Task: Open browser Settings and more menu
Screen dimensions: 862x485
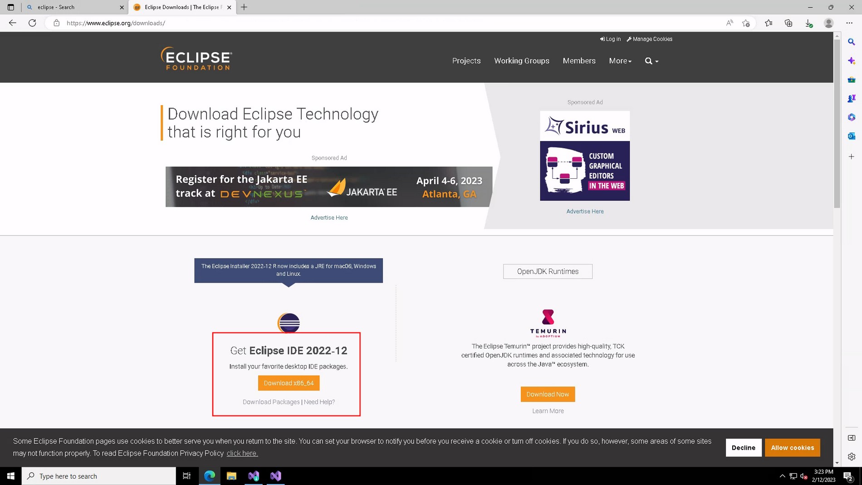Action: (x=849, y=23)
